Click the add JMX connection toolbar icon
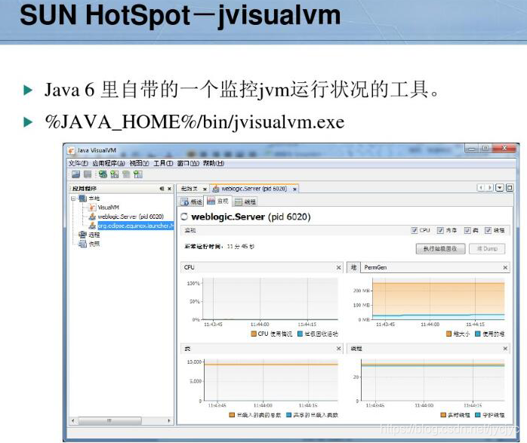This screenshot has height=443, width=527. (103, 174)
